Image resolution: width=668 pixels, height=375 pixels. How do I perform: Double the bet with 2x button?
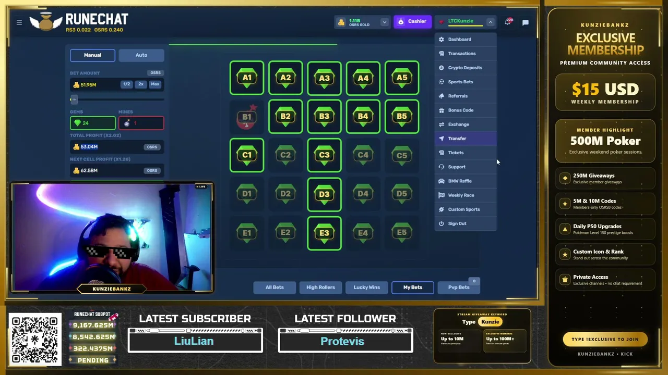(x=141, y=84)
